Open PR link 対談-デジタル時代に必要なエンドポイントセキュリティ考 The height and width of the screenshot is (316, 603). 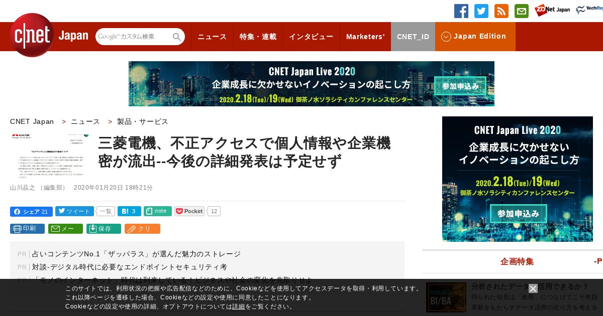[130, 267]
